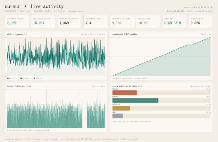Click the EXPLORE state label
The image size is (218, 142).
point(115,97)
